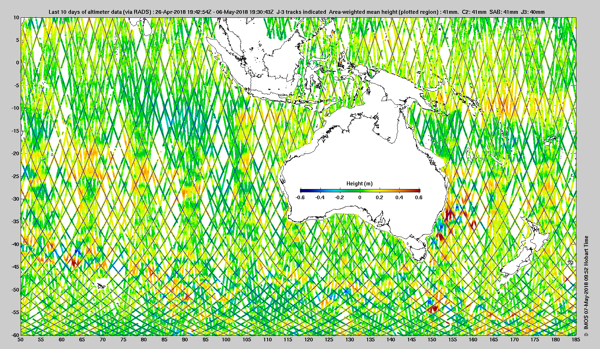Viewport: 600px width, 349px height.
Task: Click longitude axis label "175"
Action: pos(535,340)
